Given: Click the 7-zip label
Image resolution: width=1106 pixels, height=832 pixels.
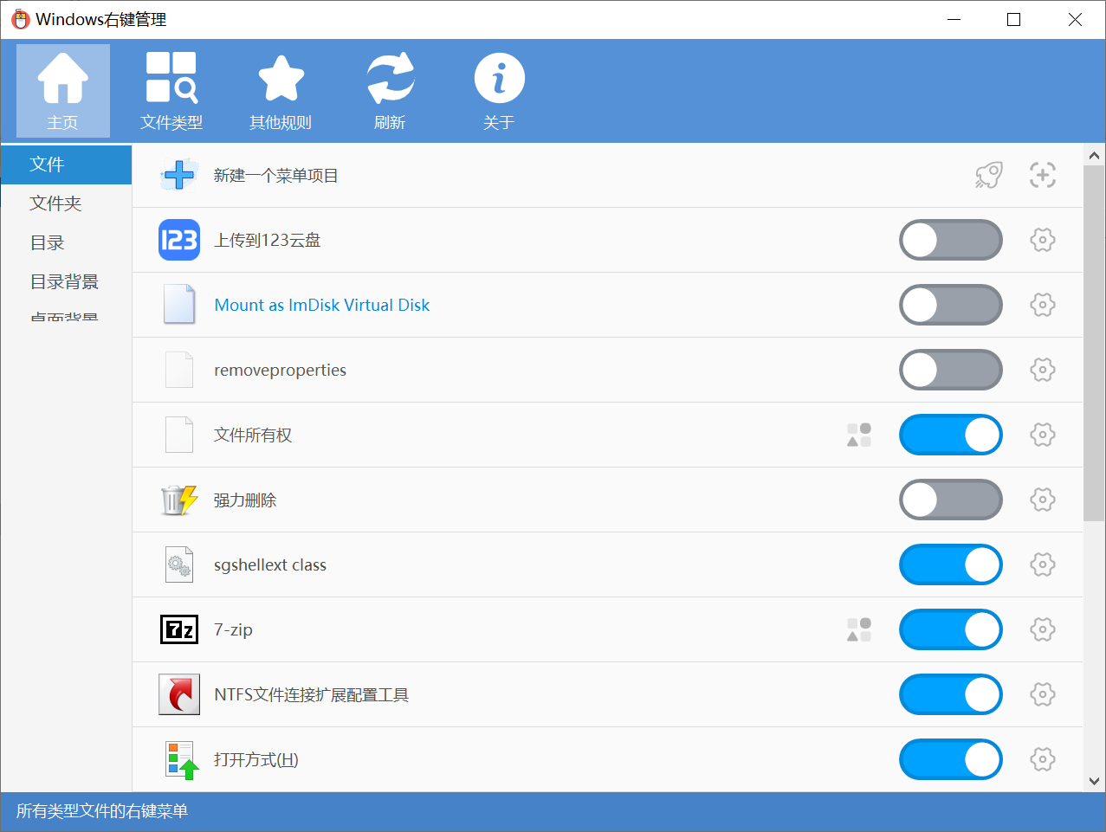Looking at the screenshot, I should click(234, 629).
